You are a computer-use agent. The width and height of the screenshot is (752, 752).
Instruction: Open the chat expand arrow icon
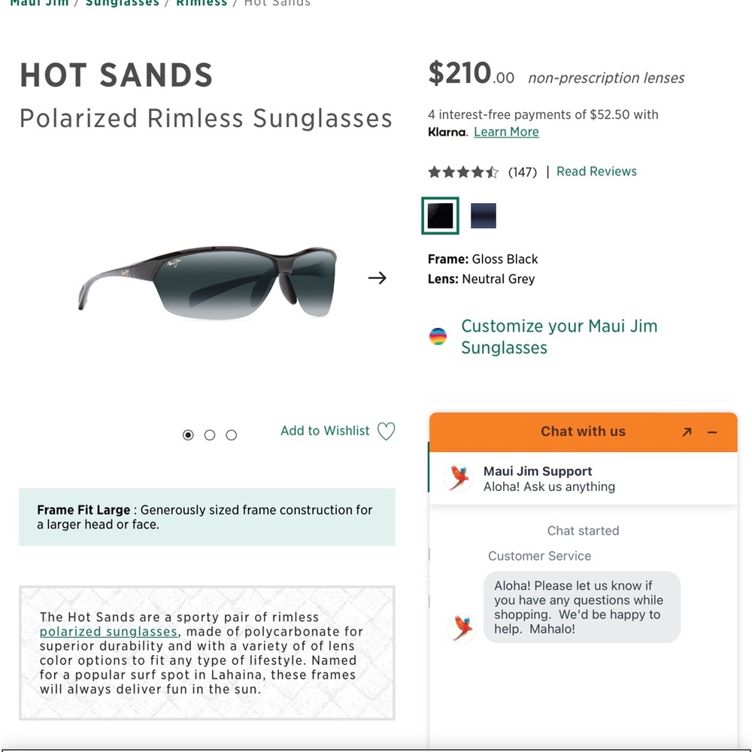686,432
